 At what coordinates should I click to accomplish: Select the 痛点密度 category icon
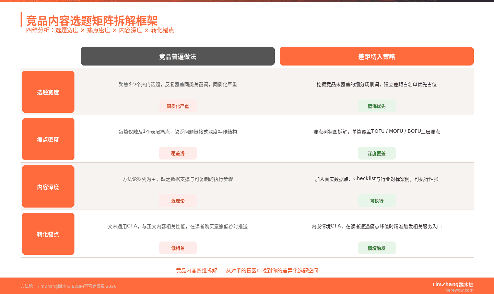(48, 139)
